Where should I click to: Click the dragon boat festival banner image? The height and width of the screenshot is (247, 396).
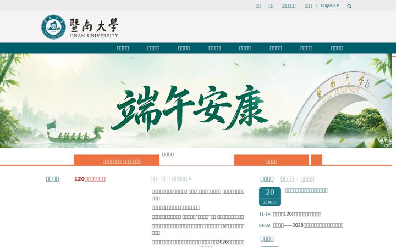[x=196, y=100]
